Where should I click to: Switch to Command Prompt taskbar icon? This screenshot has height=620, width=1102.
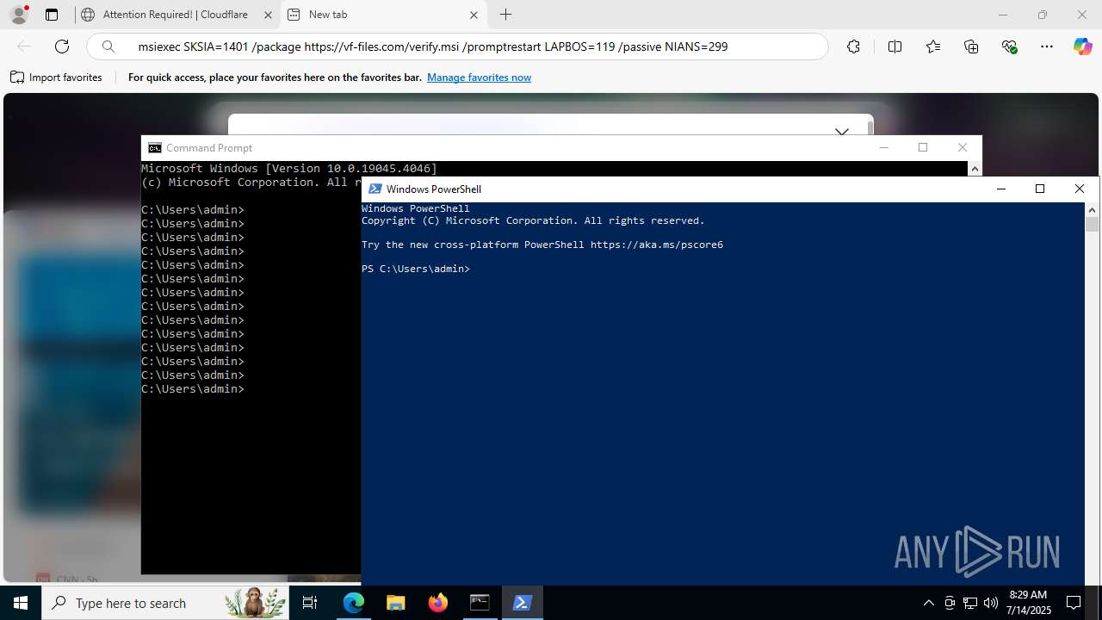pos(480,603)
